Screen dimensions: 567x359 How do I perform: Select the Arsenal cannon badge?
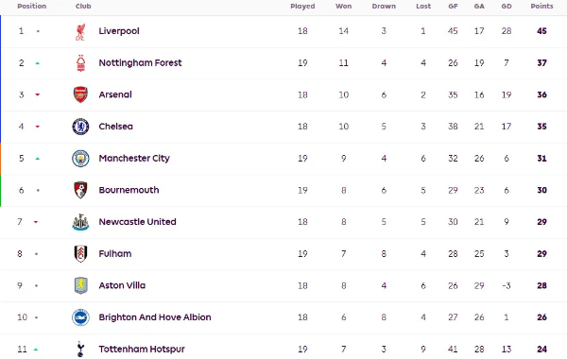point(80,94)
